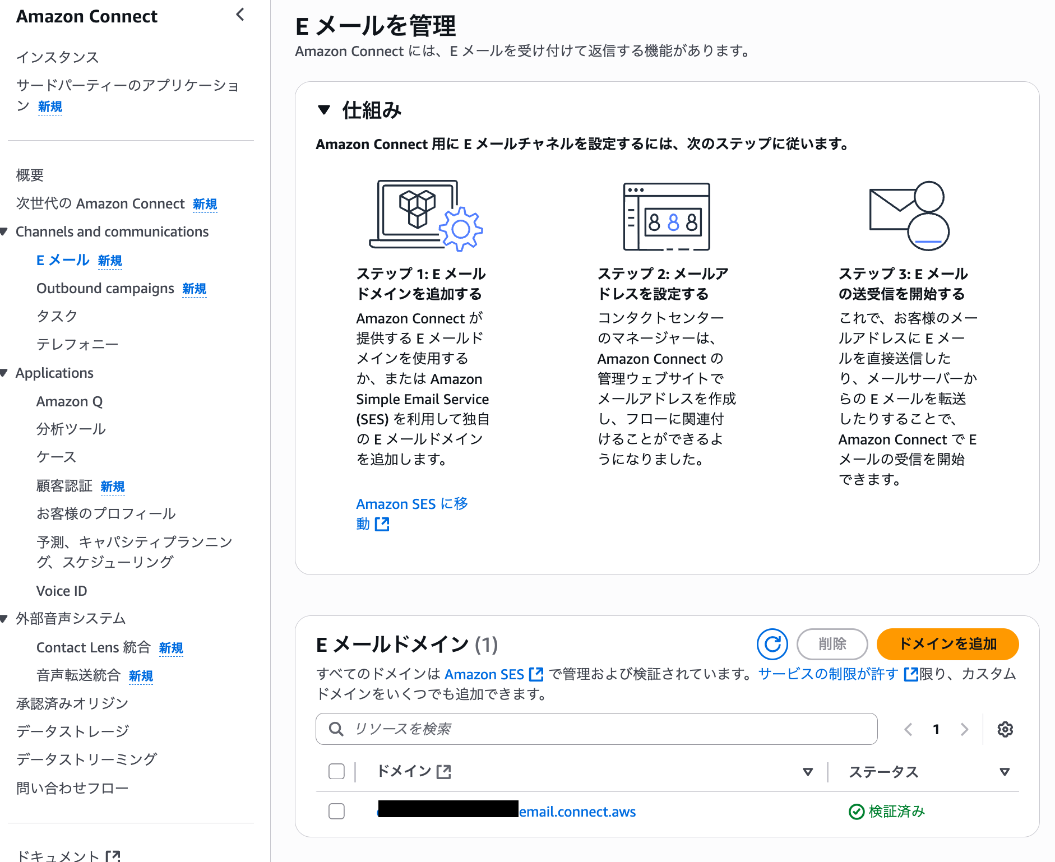Collapse Channels and communications group
This screenshot has height=862, width=1055.
click(4, 231)
